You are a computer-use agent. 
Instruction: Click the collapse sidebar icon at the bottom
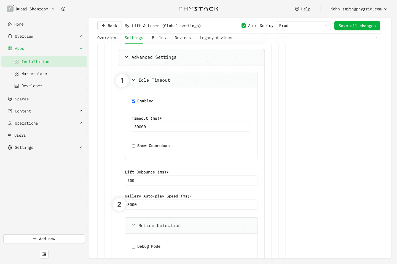pos(44,254)
